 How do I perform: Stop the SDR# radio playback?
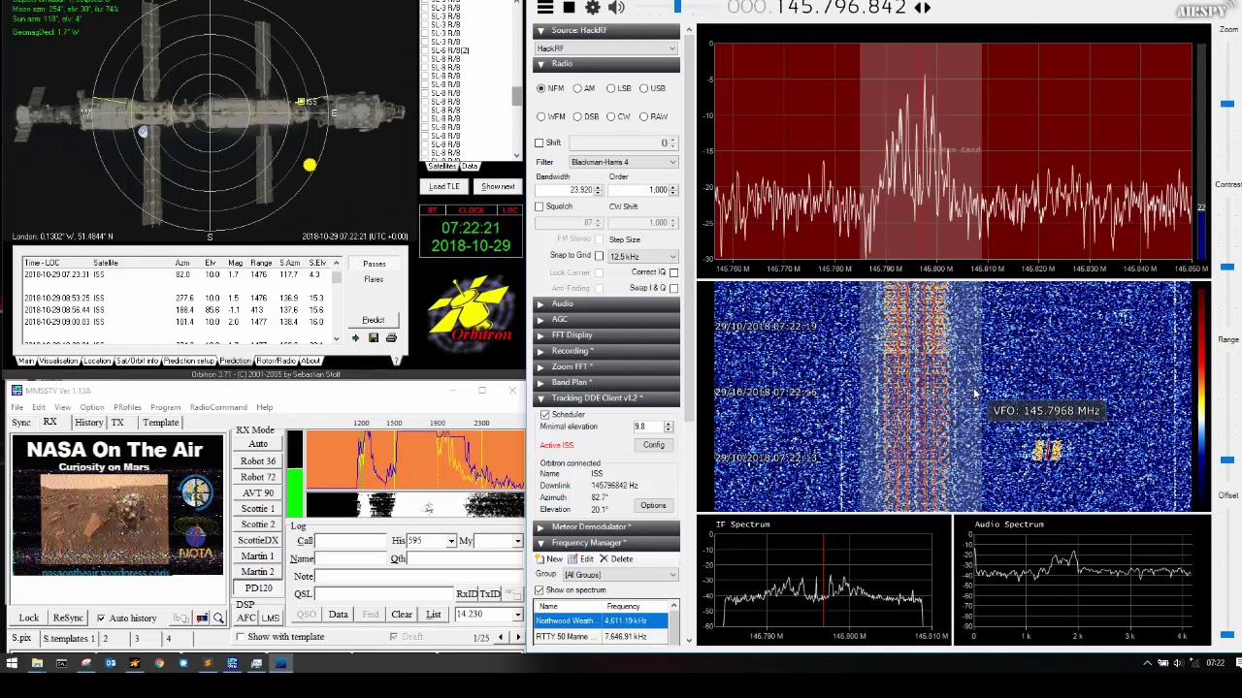click(x=569, y=8)
